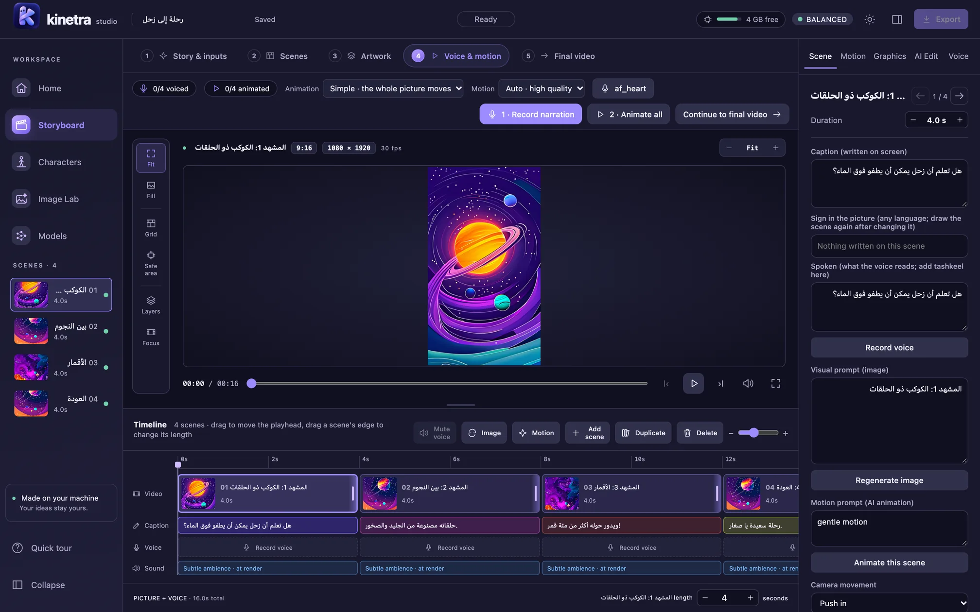Open Models in sidebar

(61, 236)
